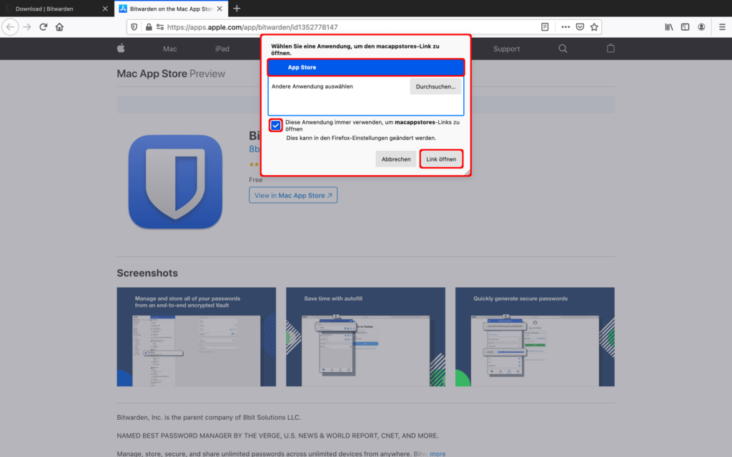Click the 'Screenshots' section heading
The width and height of the screenshot is (732, 457).
pyautogui.click(x=147, y=273)
